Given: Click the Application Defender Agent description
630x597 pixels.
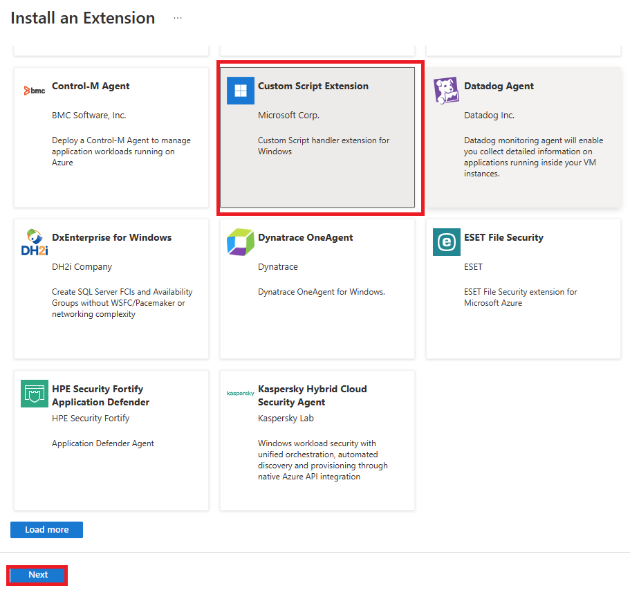Looking at the screenshot, I should [103, 443].
